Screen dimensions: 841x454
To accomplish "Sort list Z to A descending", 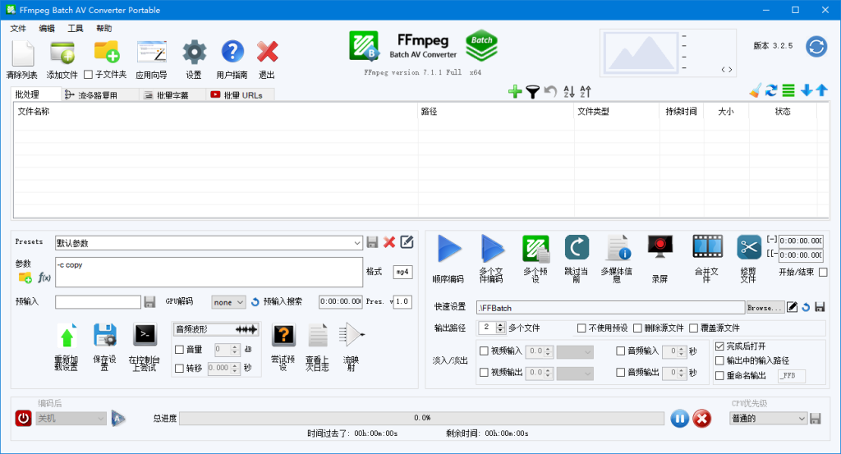I will click(585, 92).
